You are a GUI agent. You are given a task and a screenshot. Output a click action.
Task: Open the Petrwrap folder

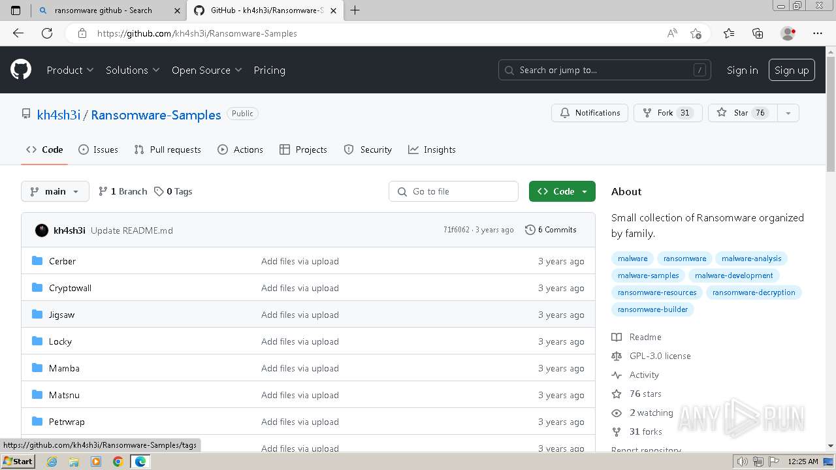[67, 422]
